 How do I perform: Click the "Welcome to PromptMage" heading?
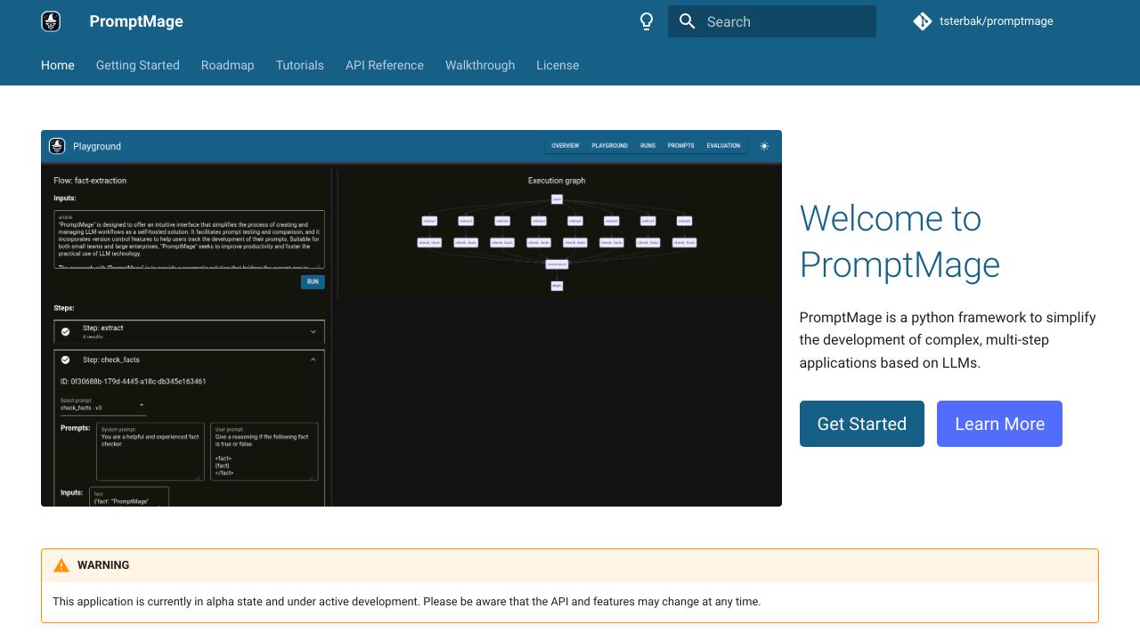point(900,241)
